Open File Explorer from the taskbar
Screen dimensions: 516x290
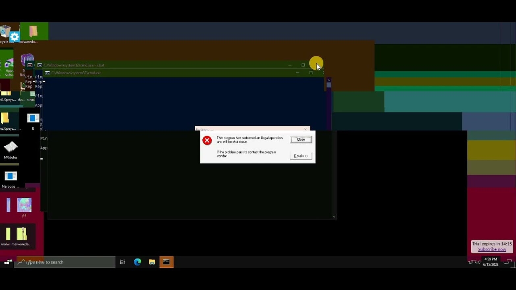[152, 262]
